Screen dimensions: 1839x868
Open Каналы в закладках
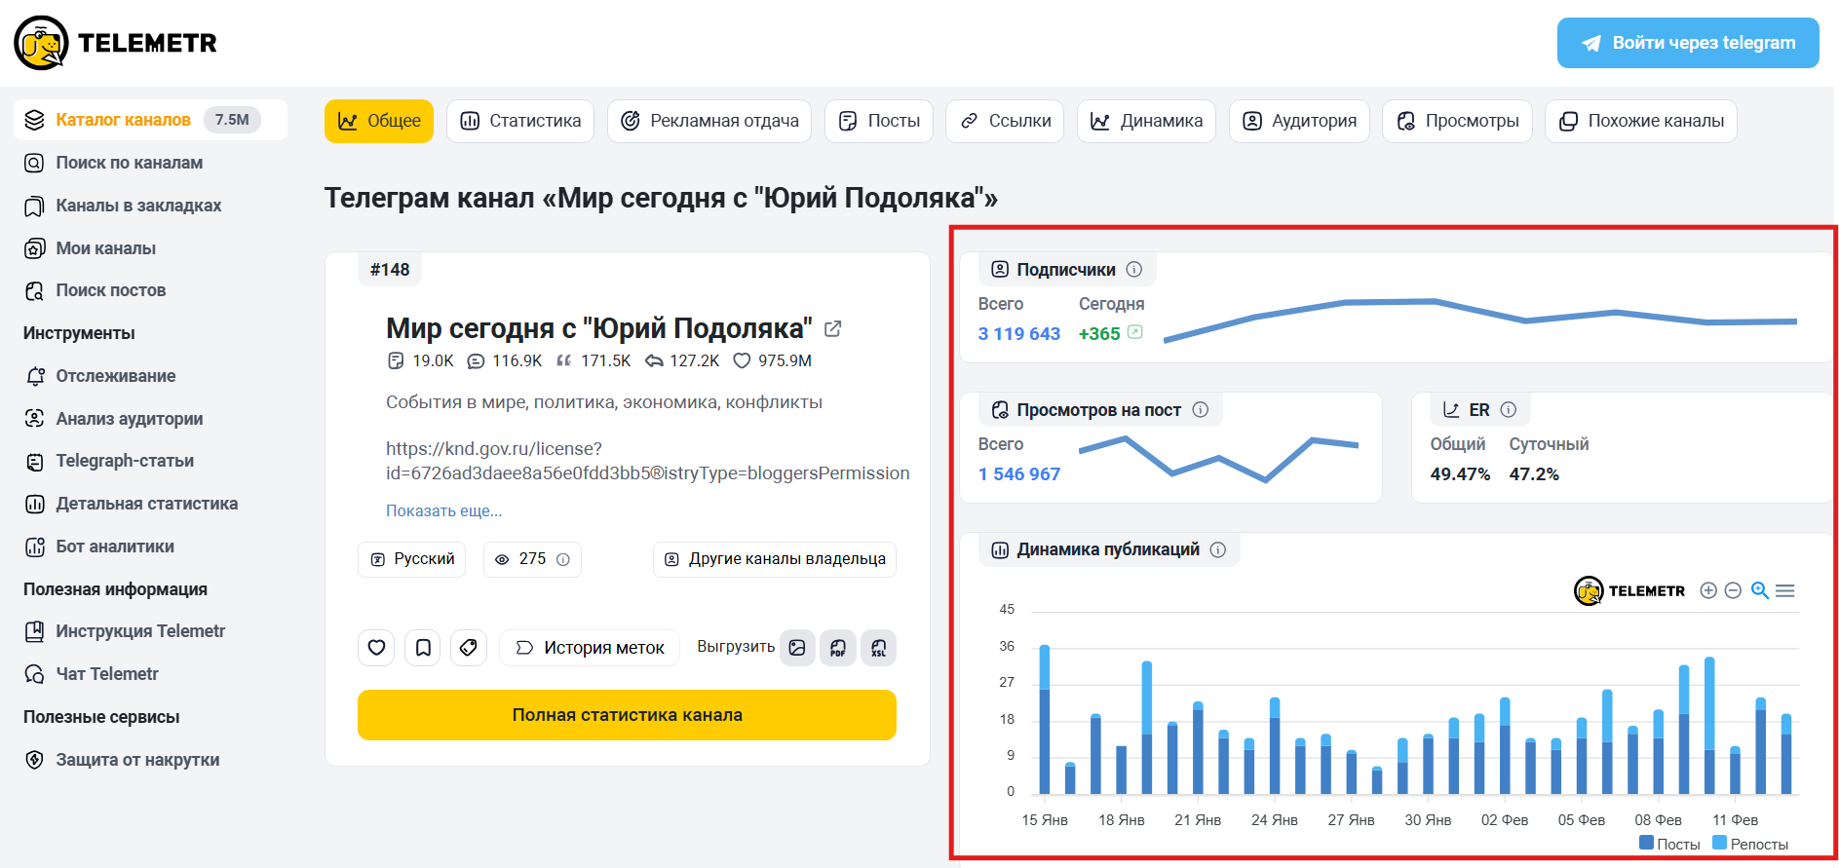point(123,206)
